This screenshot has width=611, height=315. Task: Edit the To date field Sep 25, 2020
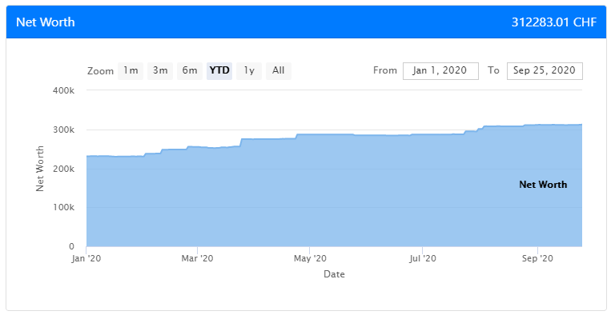pos(545,71)
